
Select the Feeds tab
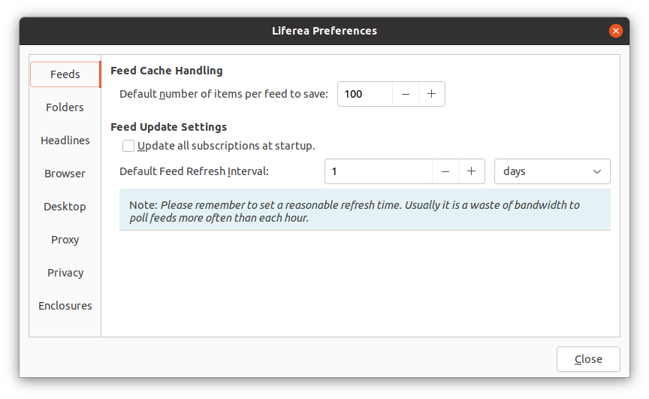[x=65, y=74]
